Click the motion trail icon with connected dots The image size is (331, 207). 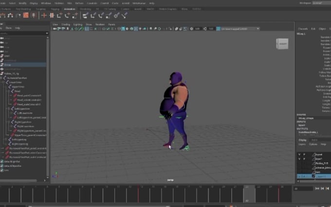click(x=10, y=15)
